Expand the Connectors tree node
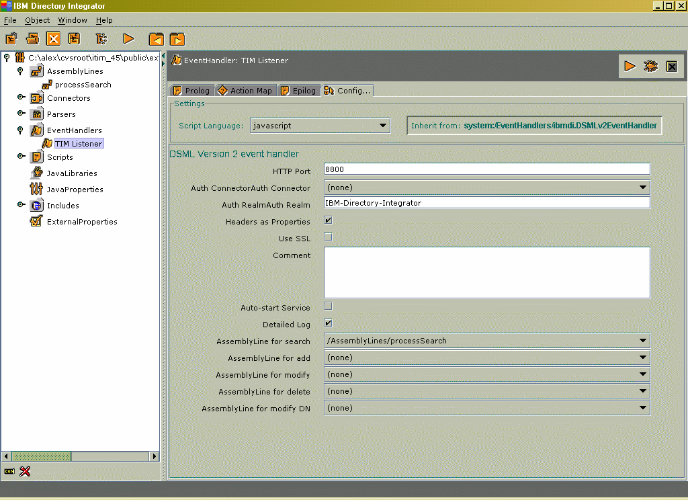 [21, 97]
